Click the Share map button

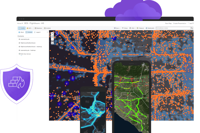coord(125,28)
